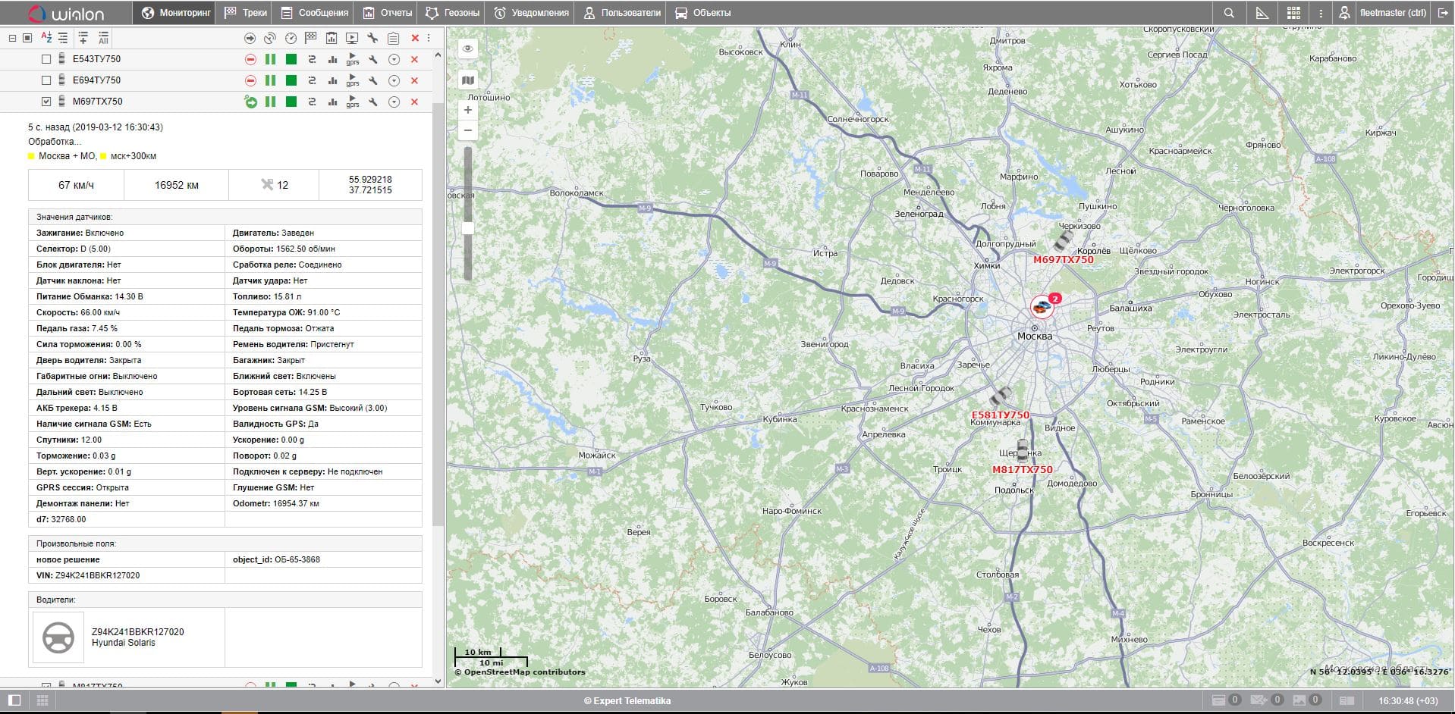The width and height of the screenshot is (1455, 714).
Task: Open the Геозоны tab
Action: [x=452, y=13]
